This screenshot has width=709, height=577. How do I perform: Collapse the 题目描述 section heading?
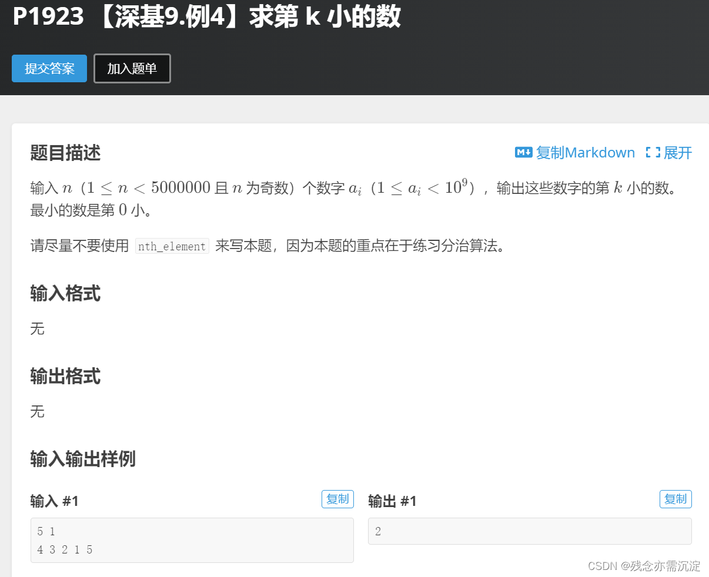click(65, 153)
